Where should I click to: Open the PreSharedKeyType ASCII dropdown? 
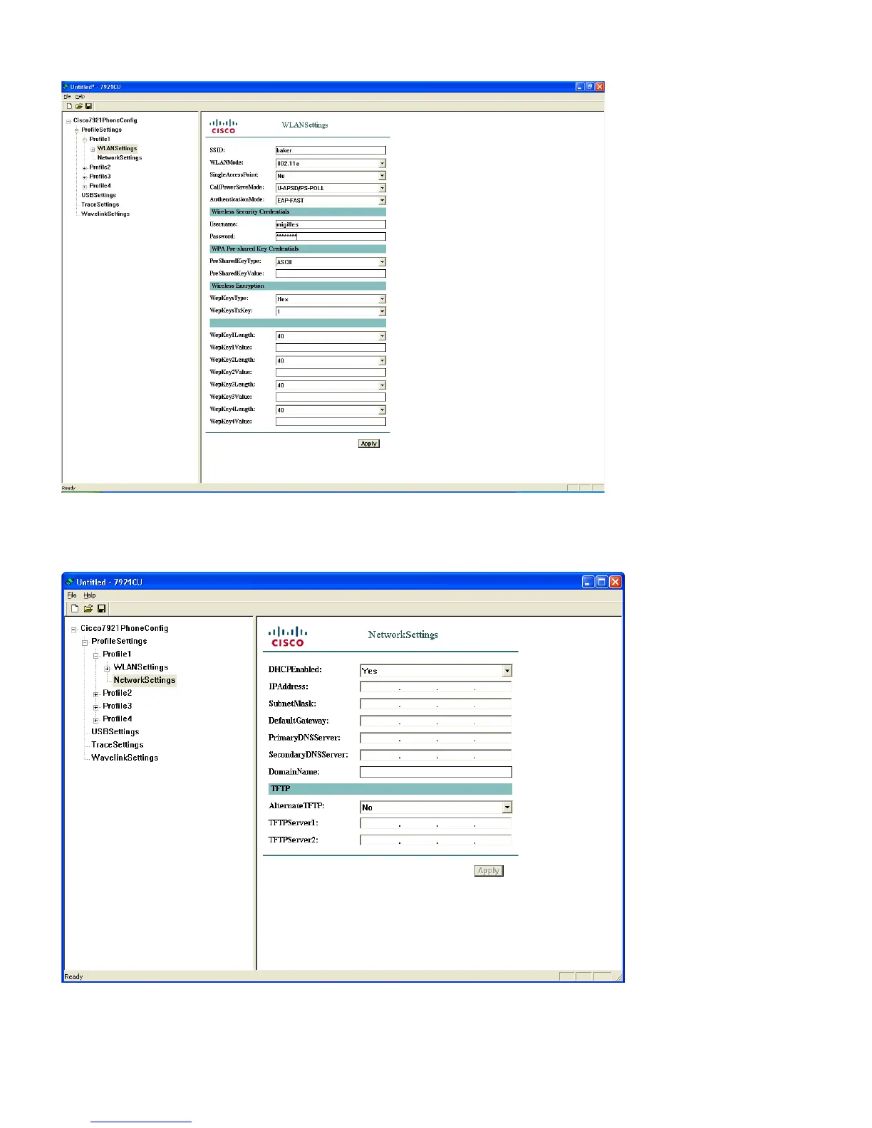pyautogui.click(x=383, y=262)
